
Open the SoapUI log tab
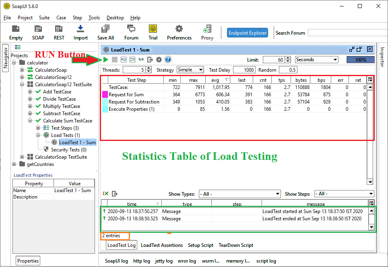116,261
